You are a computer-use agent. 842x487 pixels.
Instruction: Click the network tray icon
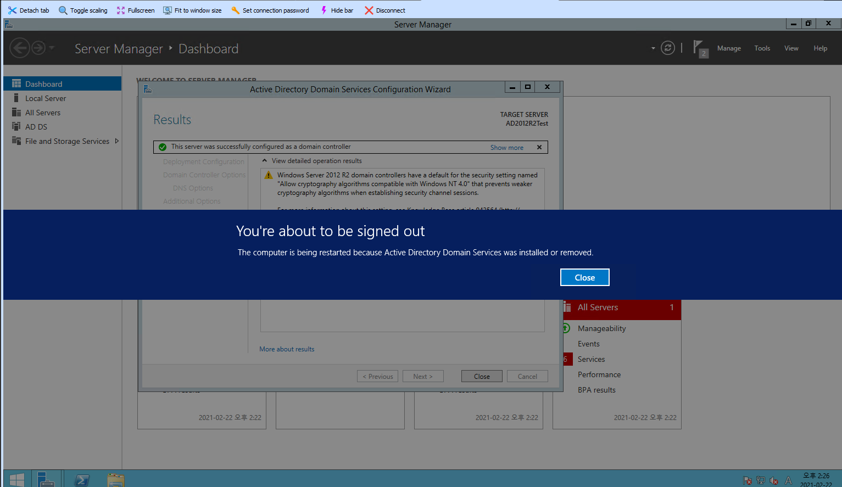tap(761, 480)
